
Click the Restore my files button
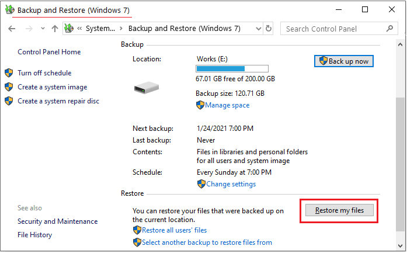[x=339, y=210]
